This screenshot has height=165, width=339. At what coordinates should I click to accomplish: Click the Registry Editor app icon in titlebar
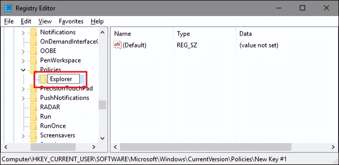pyautogui.click(x=8, y=8)
